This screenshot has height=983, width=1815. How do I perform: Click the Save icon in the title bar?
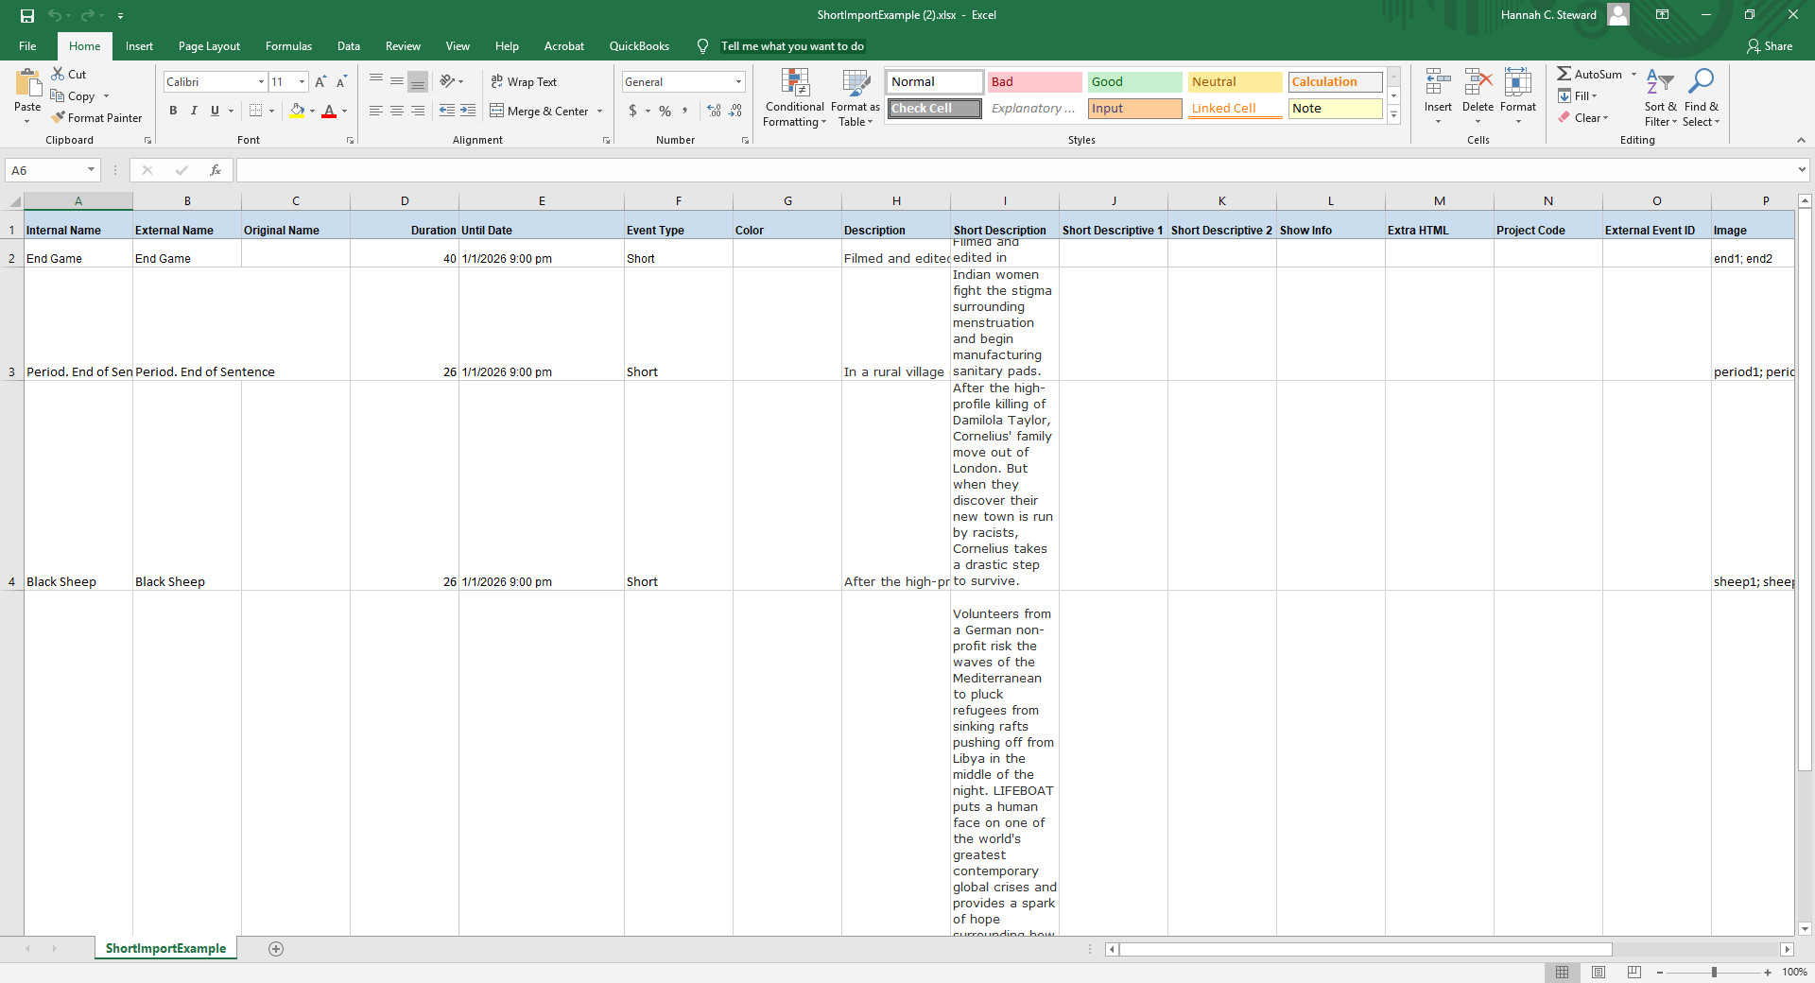pyautogui.click(x=27, y=15)
